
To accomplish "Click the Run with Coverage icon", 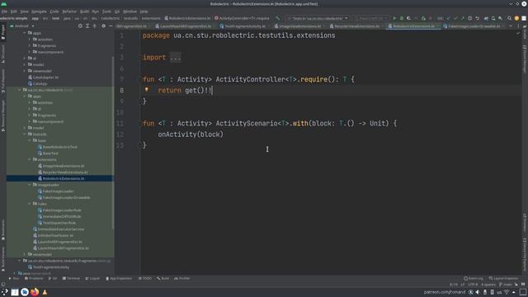I will (x=408, y=18).
